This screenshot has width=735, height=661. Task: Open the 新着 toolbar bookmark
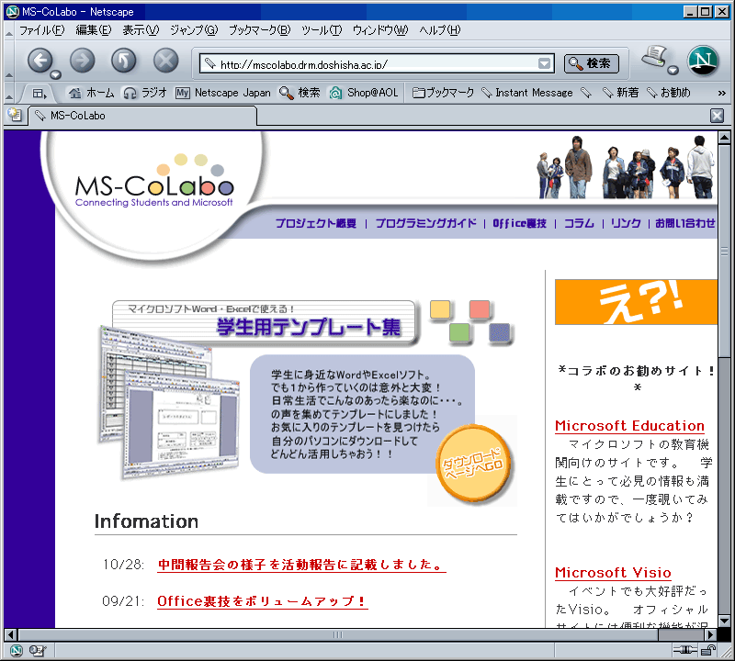tap(621, 93)
